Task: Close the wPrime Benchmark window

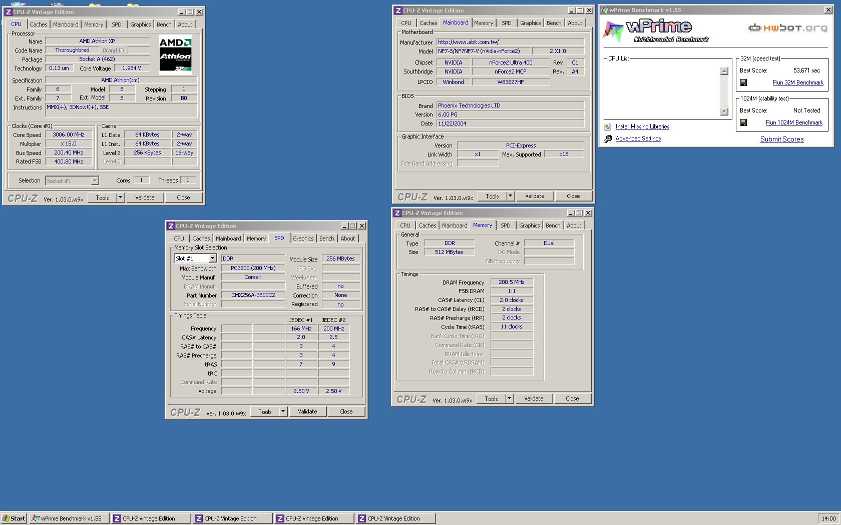Action: point(827,10)
